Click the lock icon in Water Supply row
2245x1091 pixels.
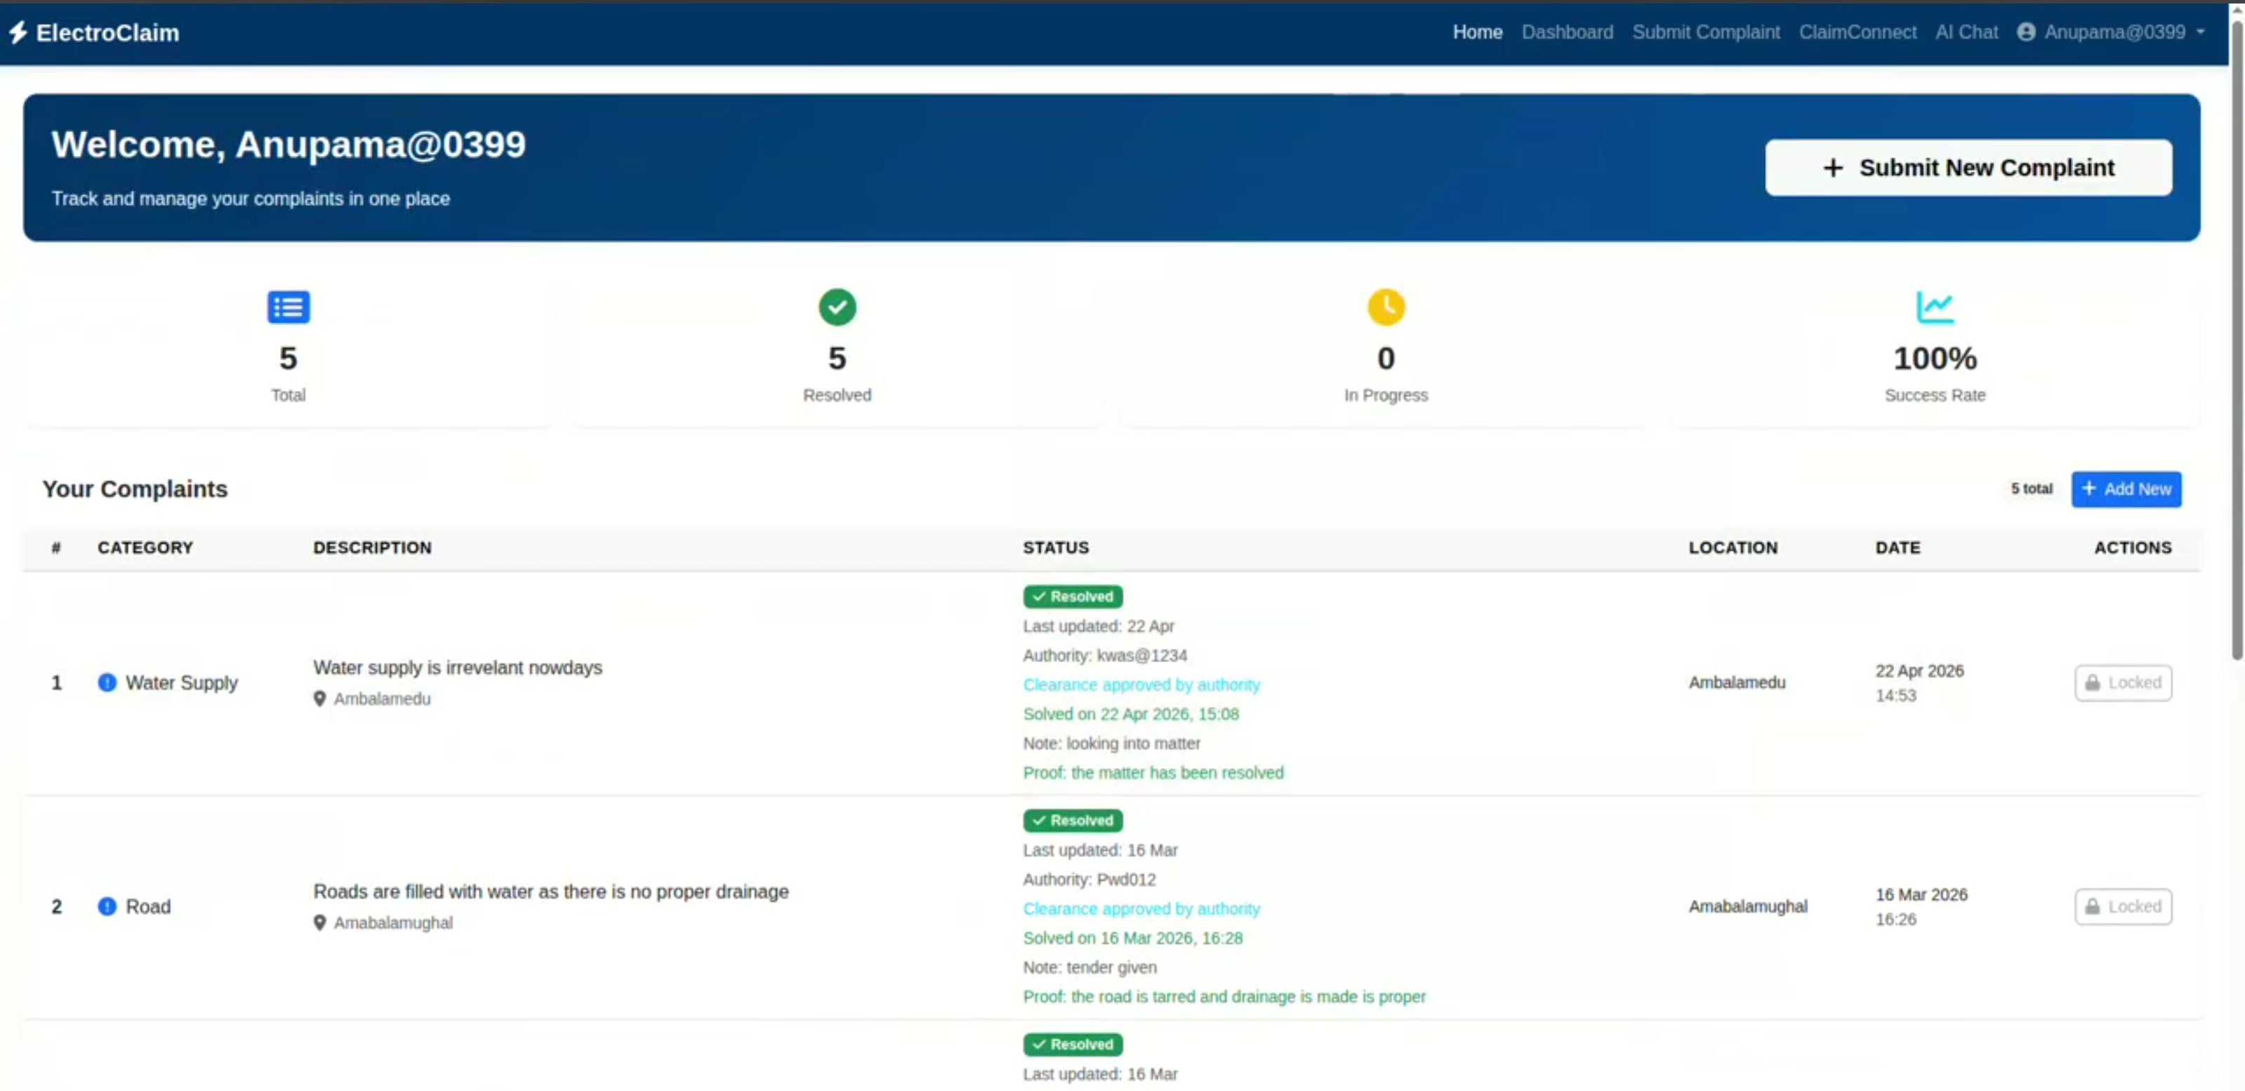click(x=2092, y=682)
